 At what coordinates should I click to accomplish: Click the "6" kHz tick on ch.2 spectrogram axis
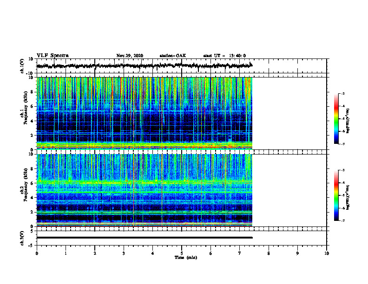(x=33, y=183)
